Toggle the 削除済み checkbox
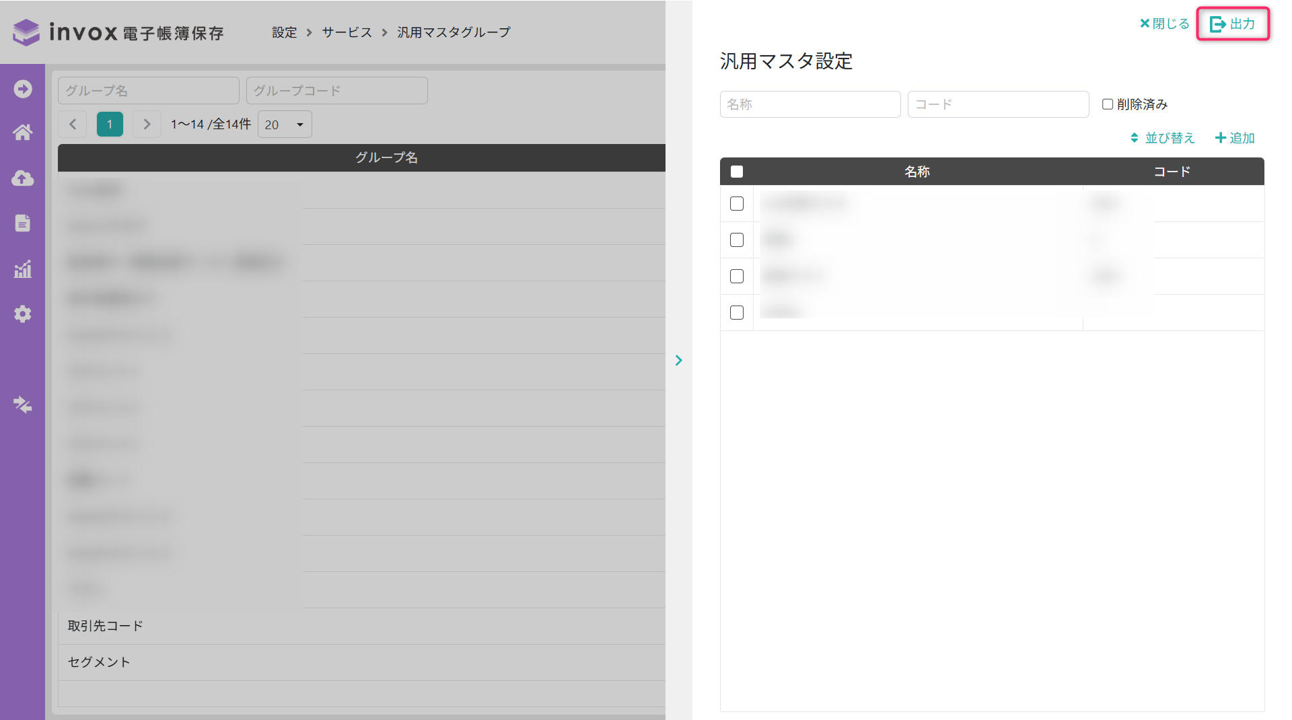This screenshot has height=720, width=1292. [1108, 104]
